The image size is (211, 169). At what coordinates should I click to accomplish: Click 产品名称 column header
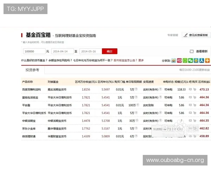(27, 82)
